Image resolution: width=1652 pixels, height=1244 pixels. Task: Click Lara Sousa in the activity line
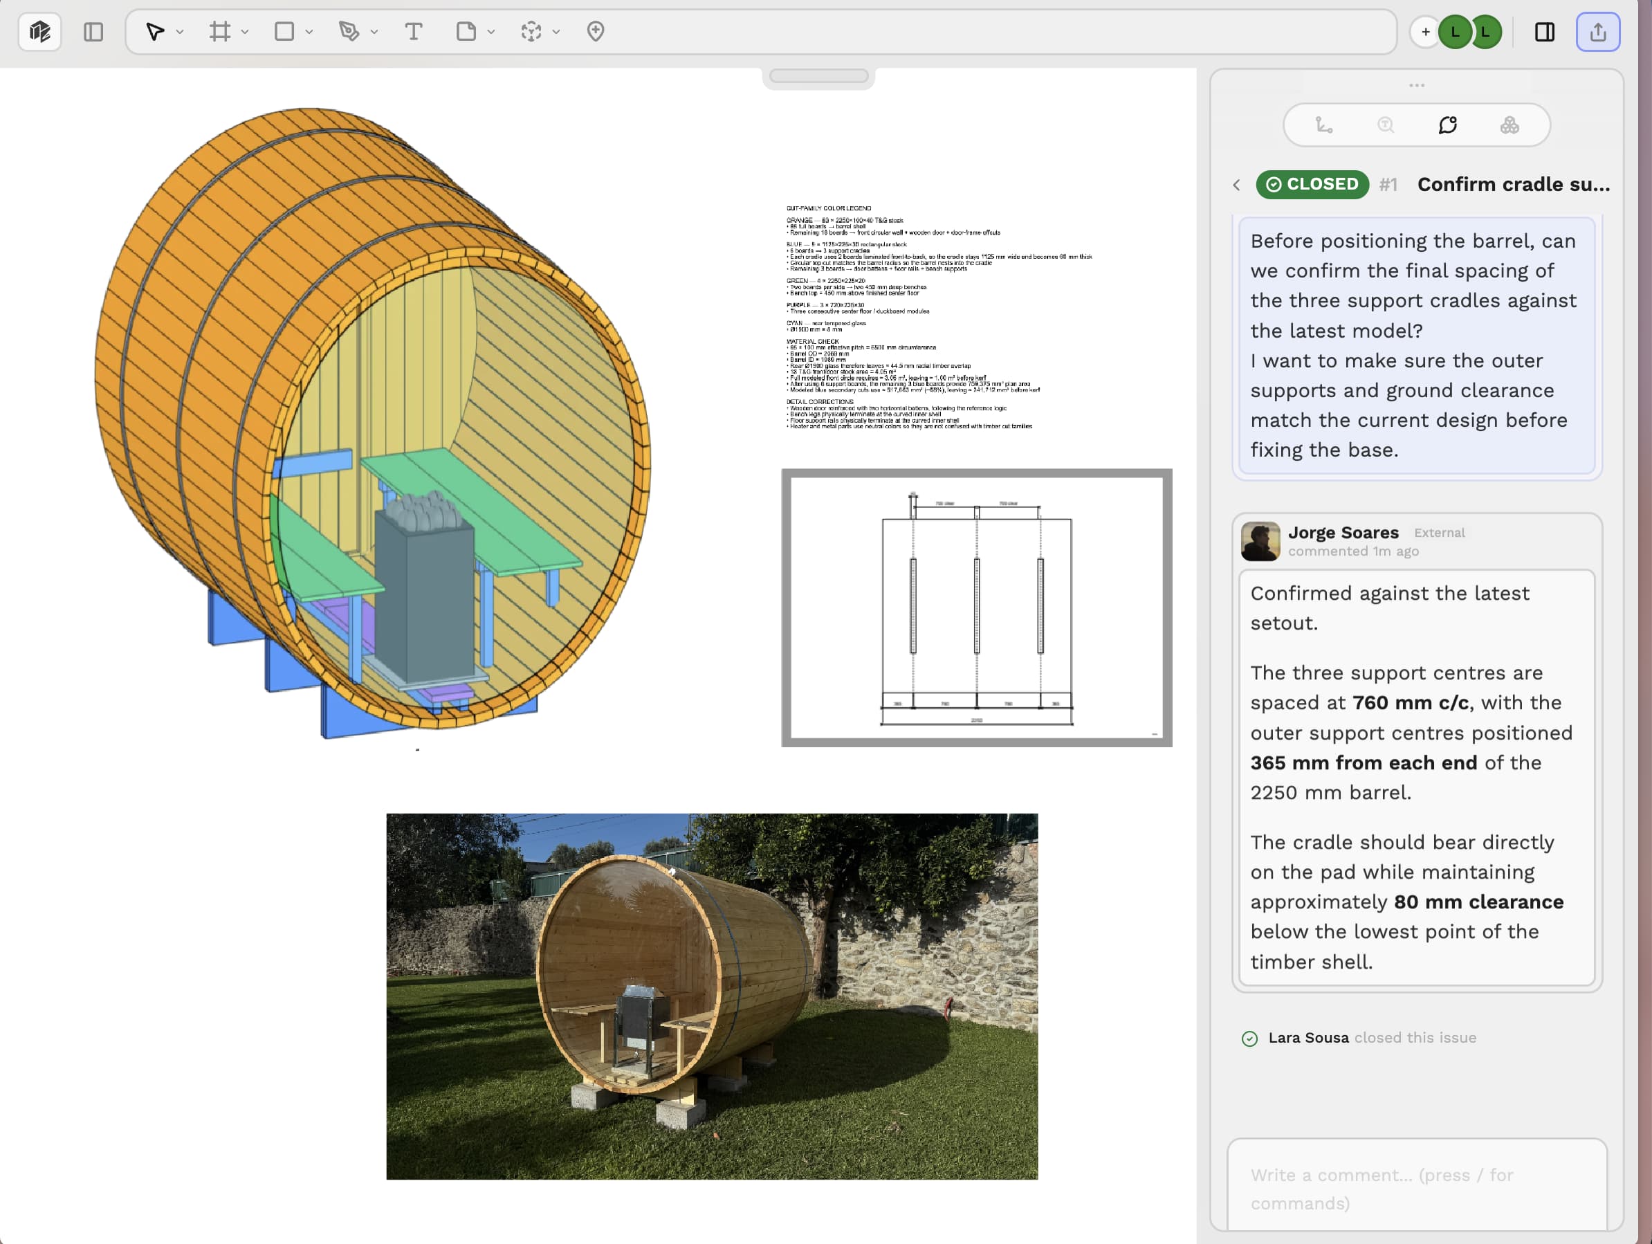pyautogui.click(x=1308, y=1037)
